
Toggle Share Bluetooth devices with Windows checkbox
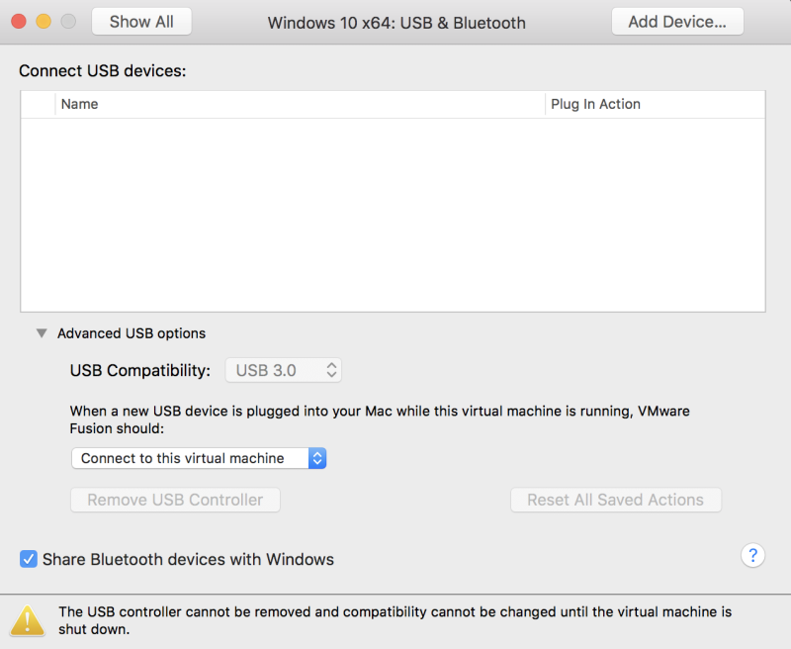(29, 560)
